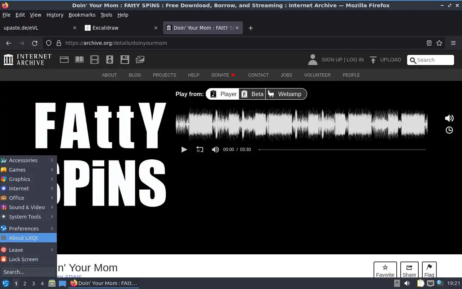The image size is (462, 289).
Task: Open the tracking protection shield icon
Action: (x=49, y=43)
